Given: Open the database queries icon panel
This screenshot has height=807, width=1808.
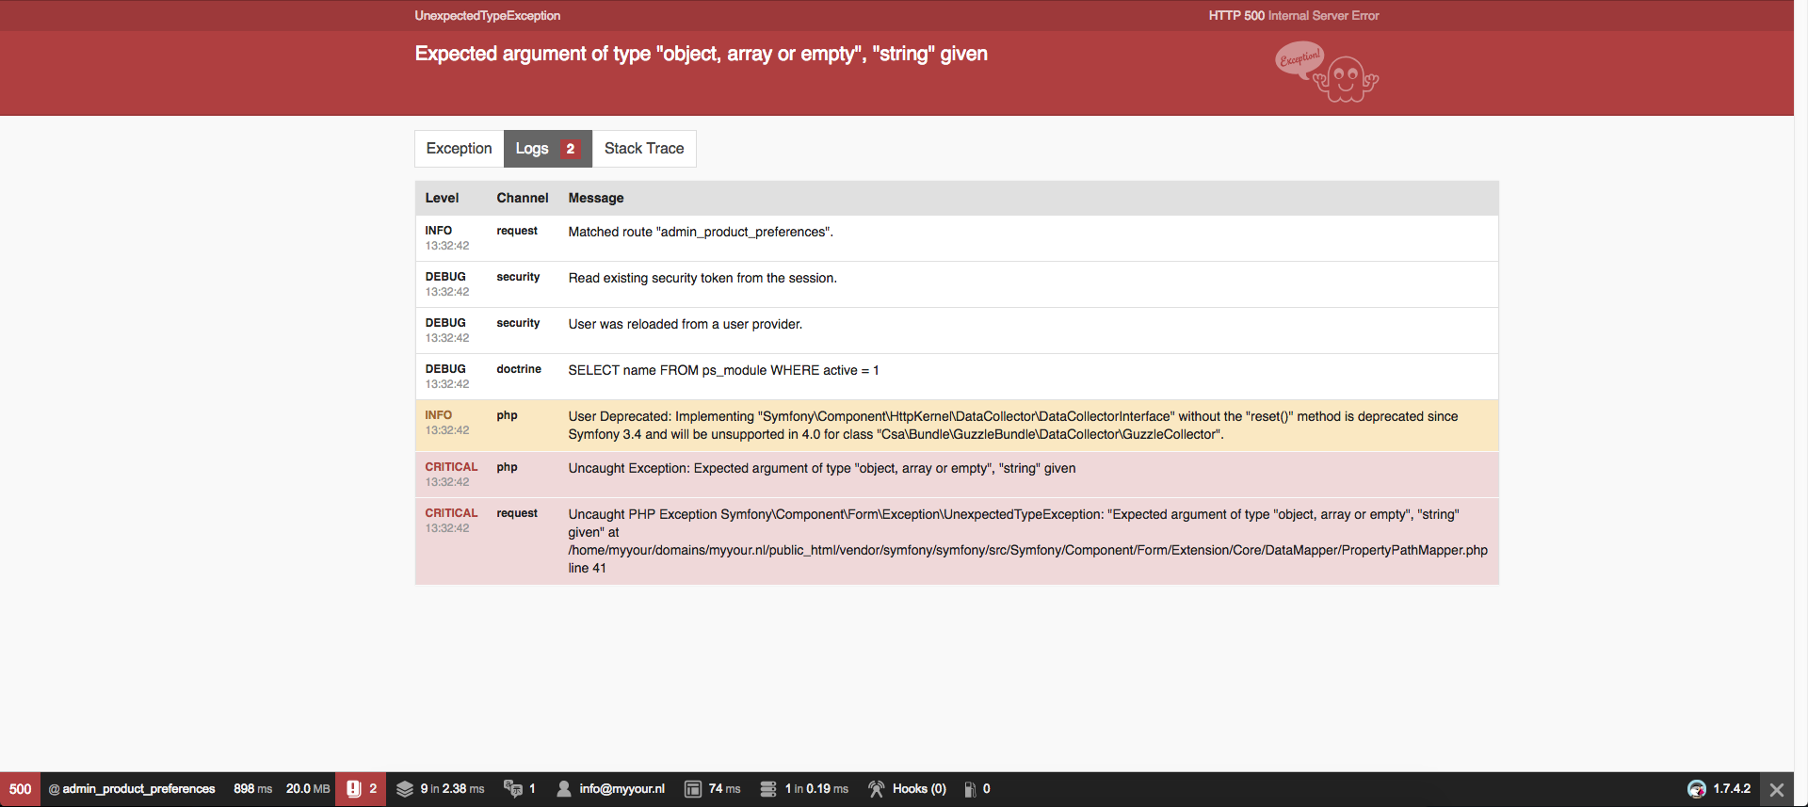Looking at the screenshot, I should (768, 789).
